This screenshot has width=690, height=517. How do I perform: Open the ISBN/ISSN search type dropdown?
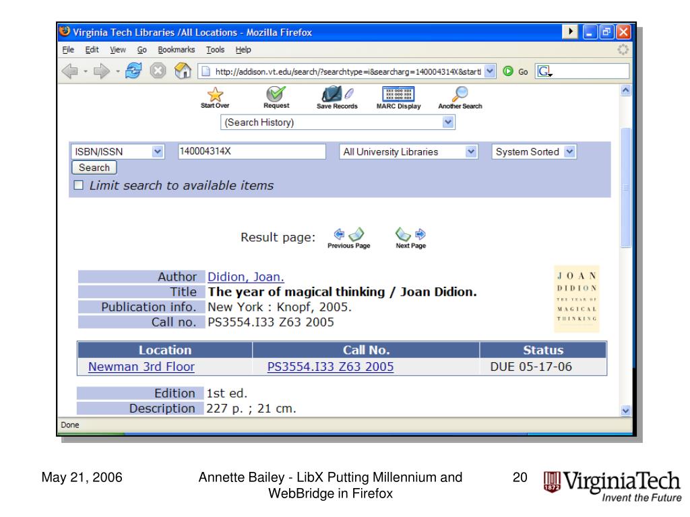click(x=117, y=151)
